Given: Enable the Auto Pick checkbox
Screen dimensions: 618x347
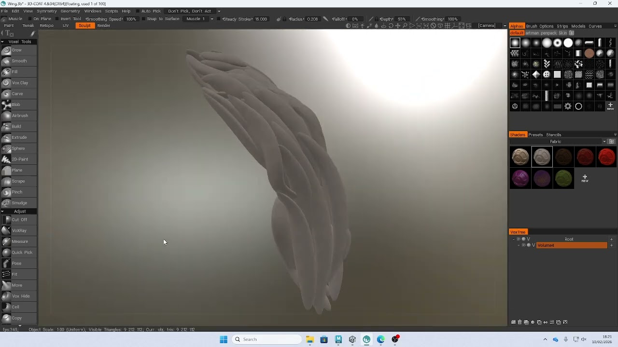Looking at the screenshot, I should pyautogui.click(x=137, y=11).
